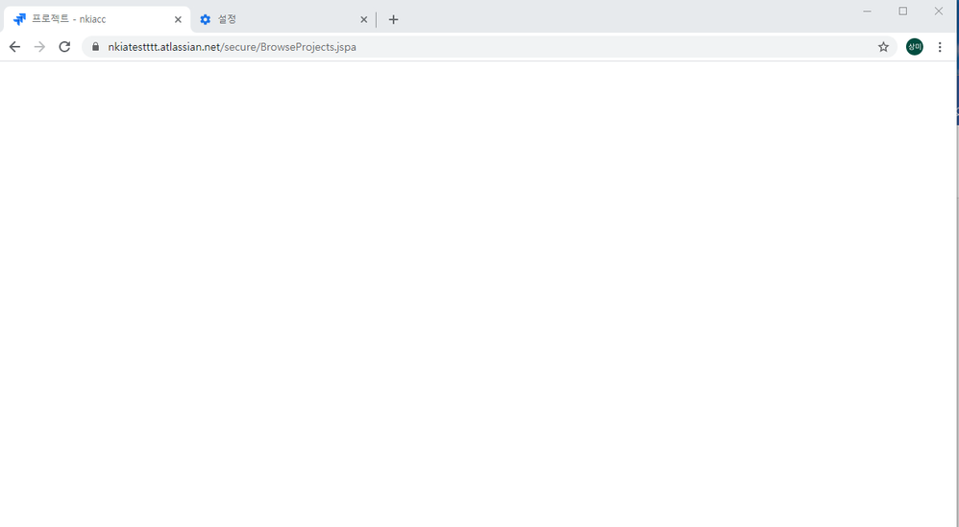The height and width of the screenshot is (527, 959).
Task: Switch to the 설정 settings tab
Action: 283,19
